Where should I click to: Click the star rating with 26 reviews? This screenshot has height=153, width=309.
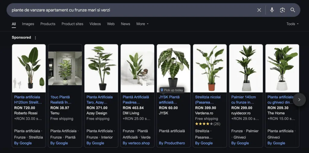[208, 124]
